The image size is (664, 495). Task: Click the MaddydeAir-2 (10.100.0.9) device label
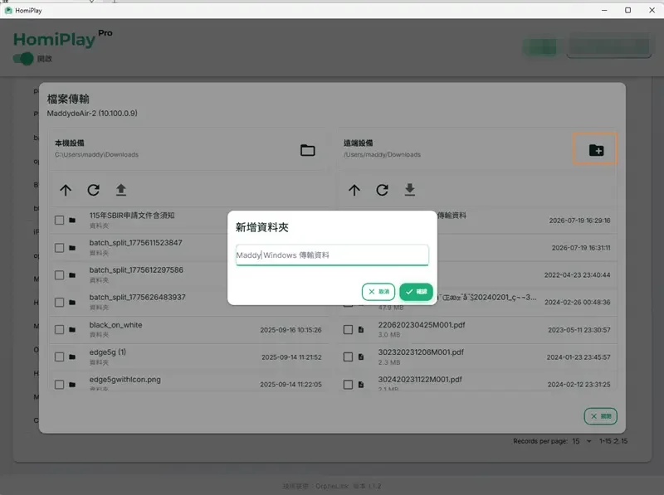click(x=92, y=114)
